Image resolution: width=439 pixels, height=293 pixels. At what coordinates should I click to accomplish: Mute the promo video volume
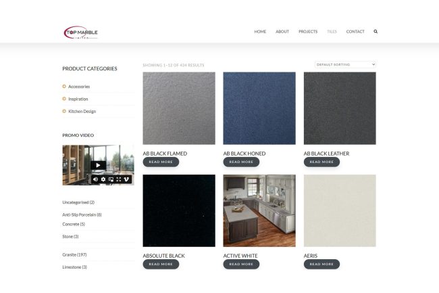pos(95,179)
